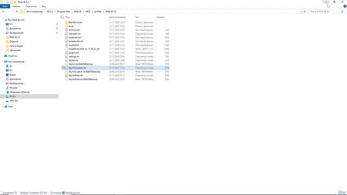
Task: Click Program Files in the breadcrumb path
Action: [63, 11]
